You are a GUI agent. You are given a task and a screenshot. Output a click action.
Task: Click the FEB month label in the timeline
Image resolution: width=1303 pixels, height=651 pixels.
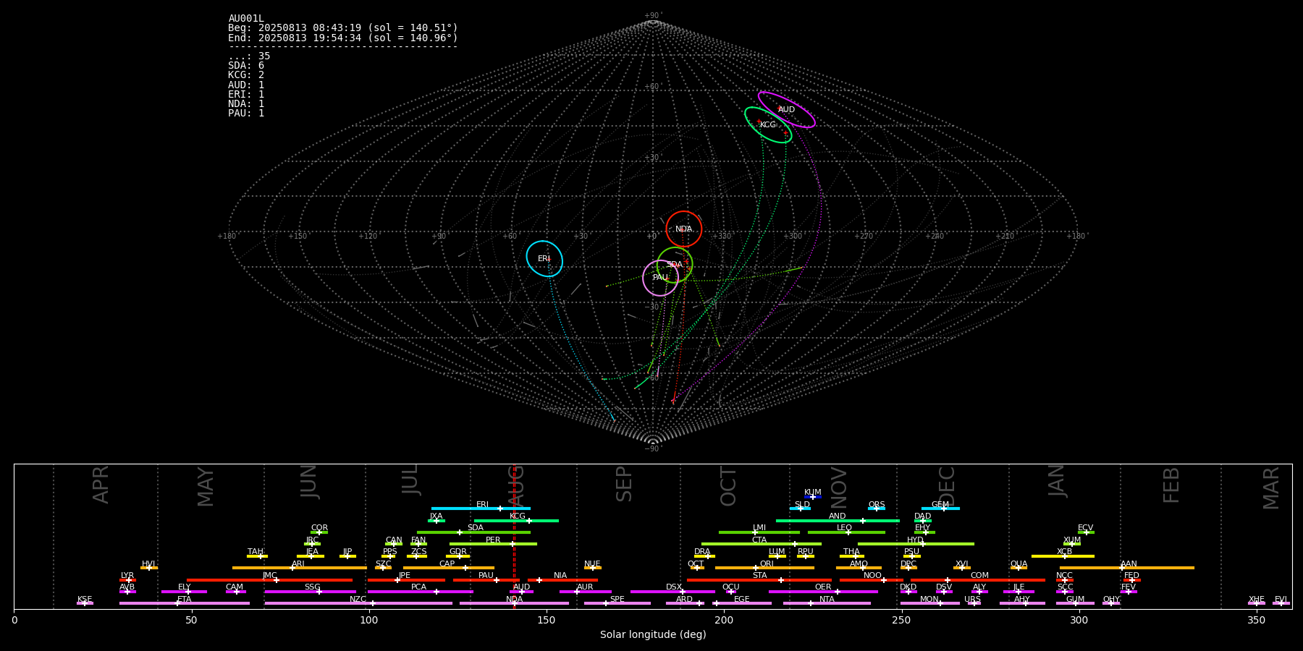(x=1171, y=485)
